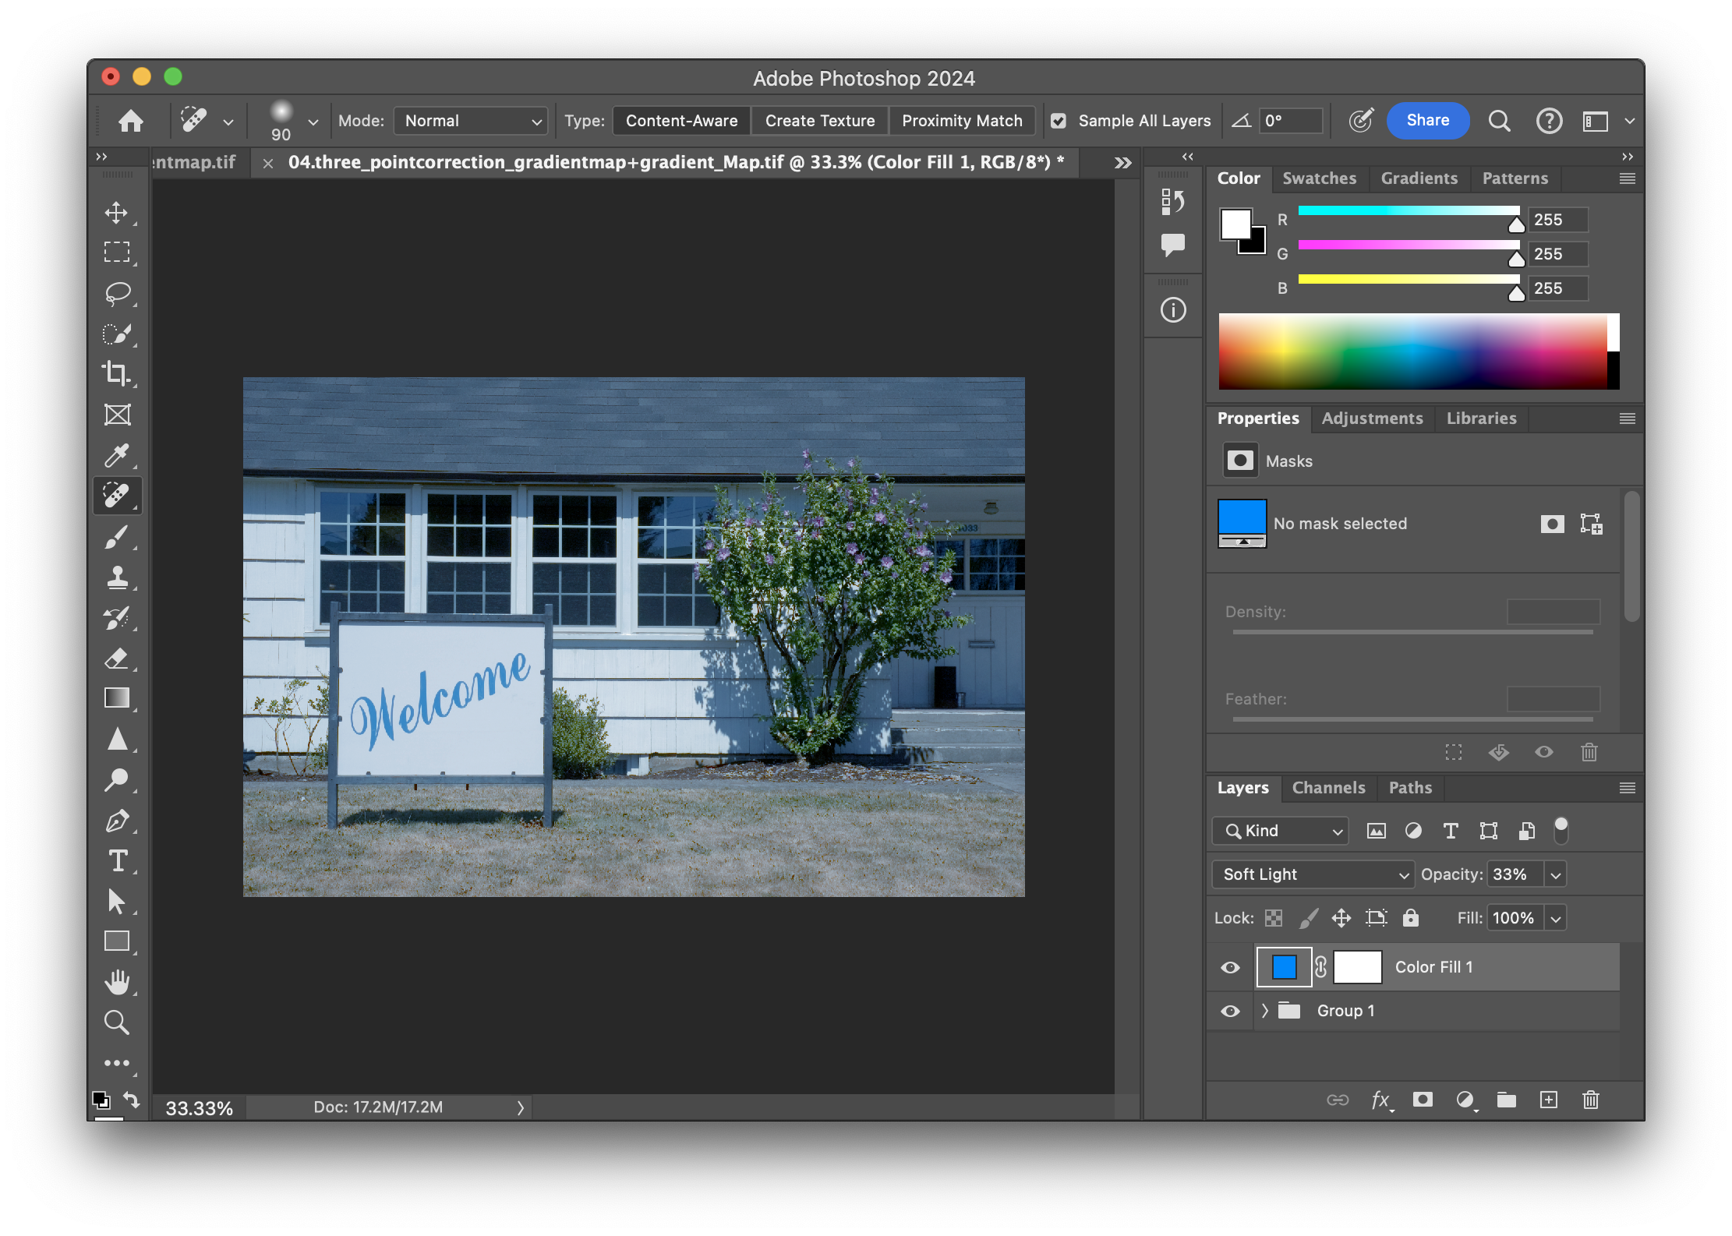The width and height of the screenshot is (1732, 1236).
Task: Select the Gradient tool
Action: click(117, 698)
